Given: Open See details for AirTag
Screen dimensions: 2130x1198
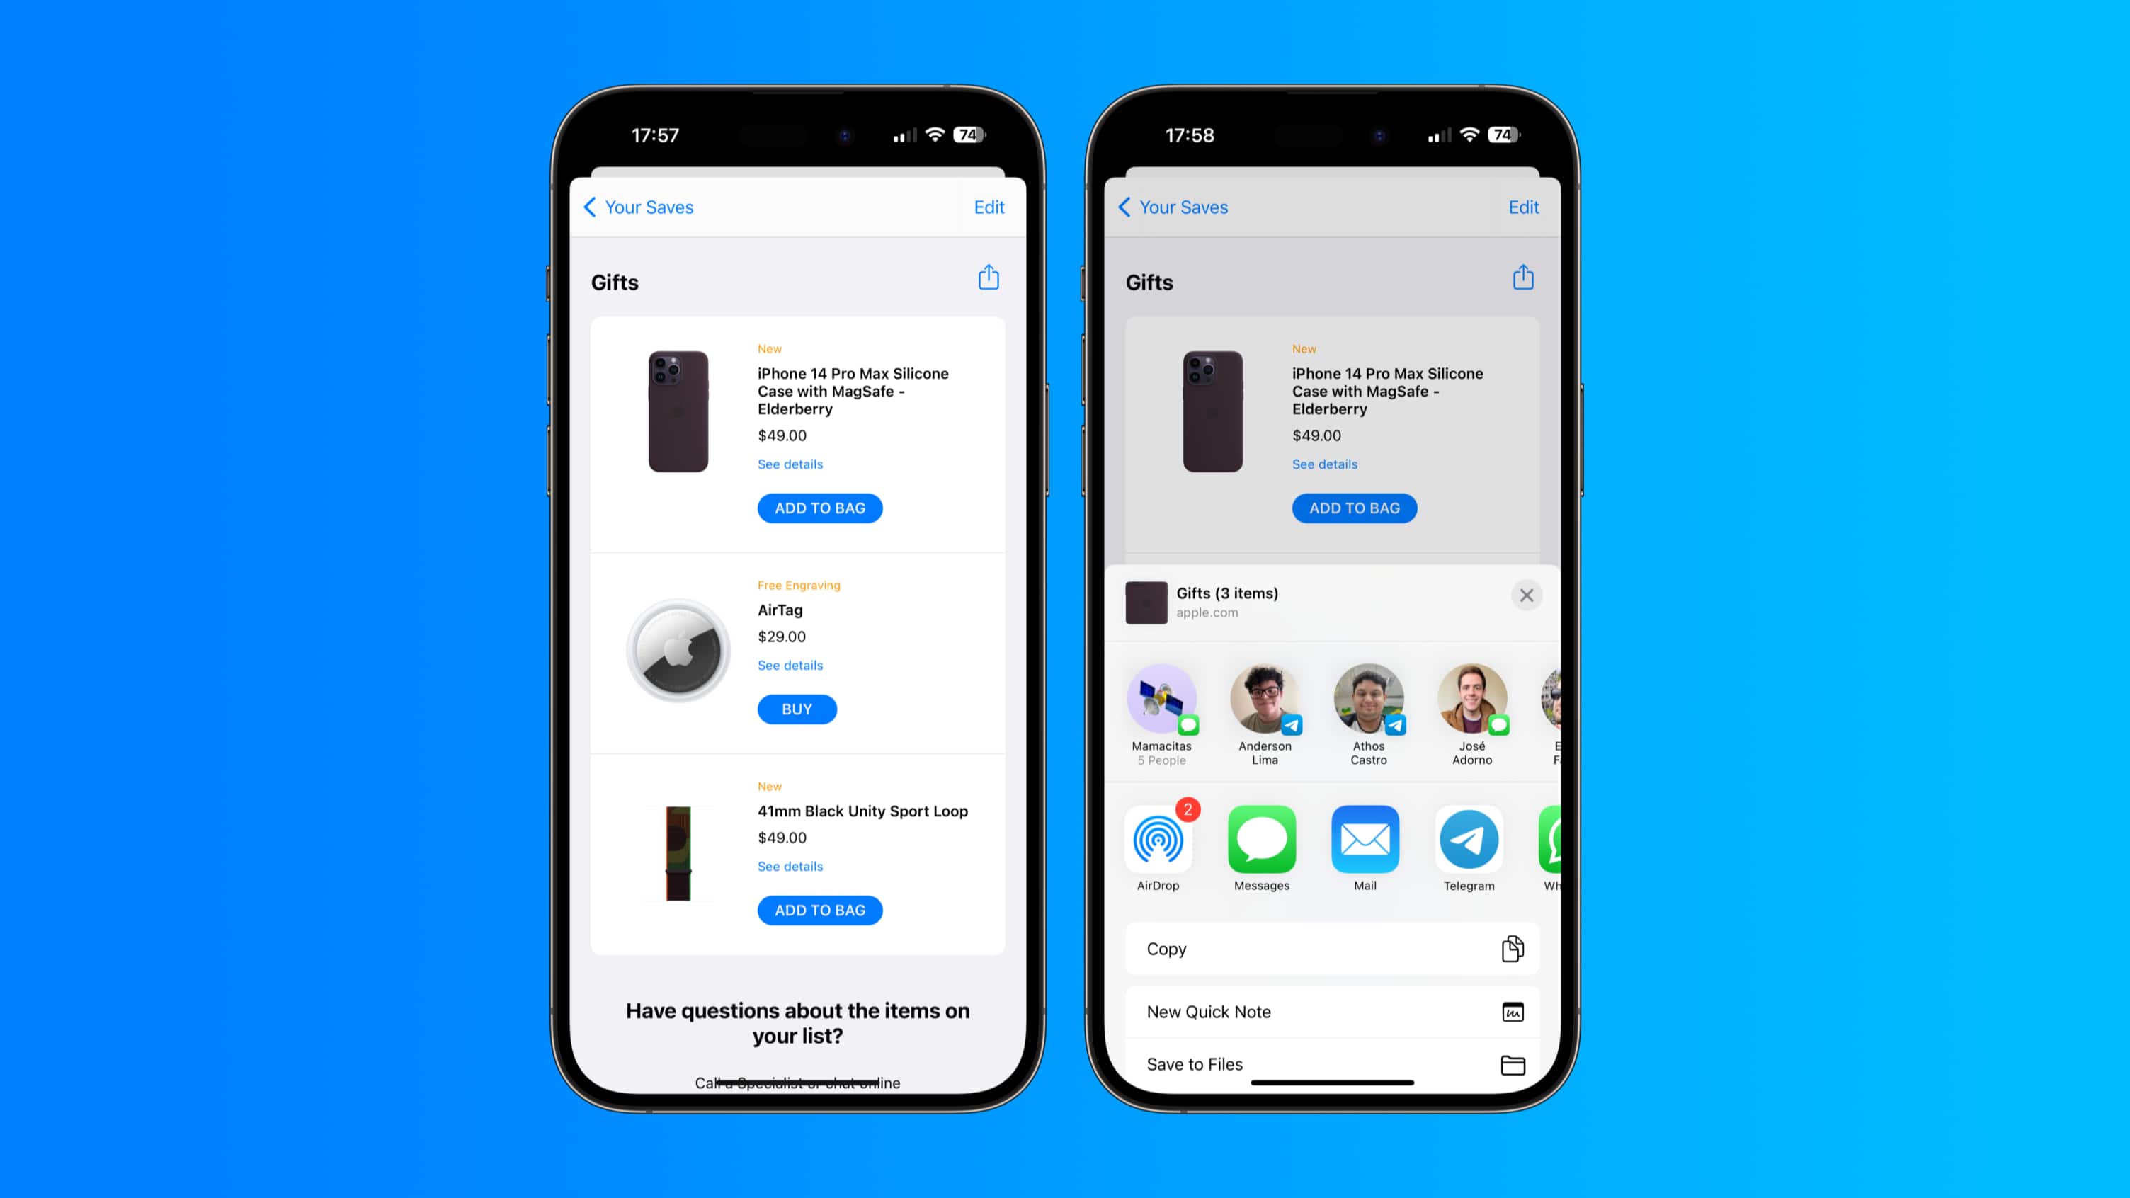Looking at the screenshot, I should point(789,664).
